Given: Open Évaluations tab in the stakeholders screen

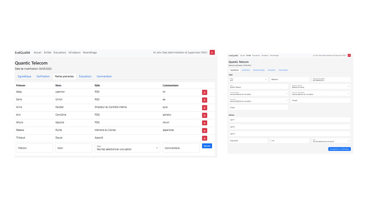Looking at the screenshot, I should point(85,76).
